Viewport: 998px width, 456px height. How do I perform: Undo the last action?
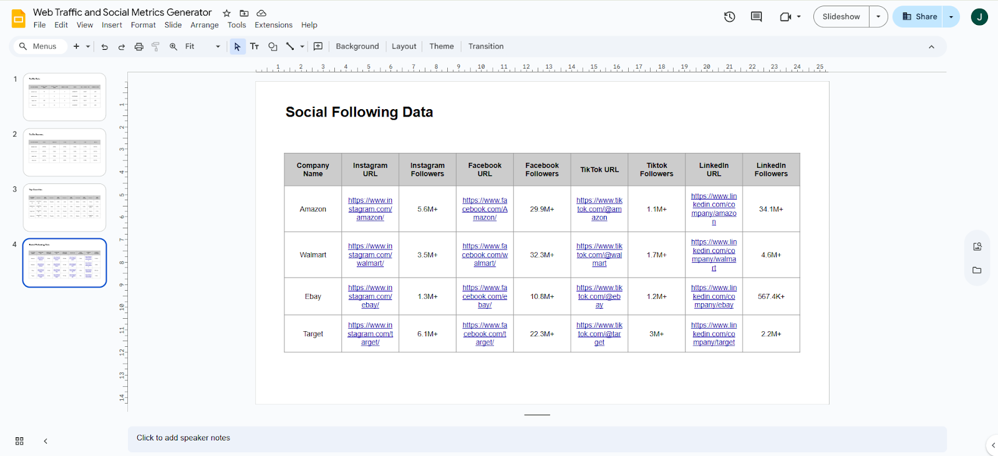[105, 47]
